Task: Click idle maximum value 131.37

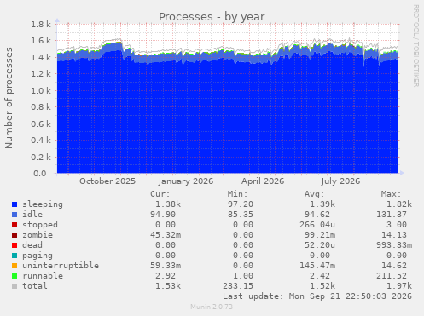Action: (392, 215)
